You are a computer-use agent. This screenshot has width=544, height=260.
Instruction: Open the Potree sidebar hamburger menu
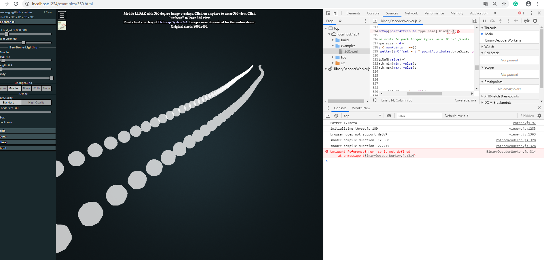point(62,15)
